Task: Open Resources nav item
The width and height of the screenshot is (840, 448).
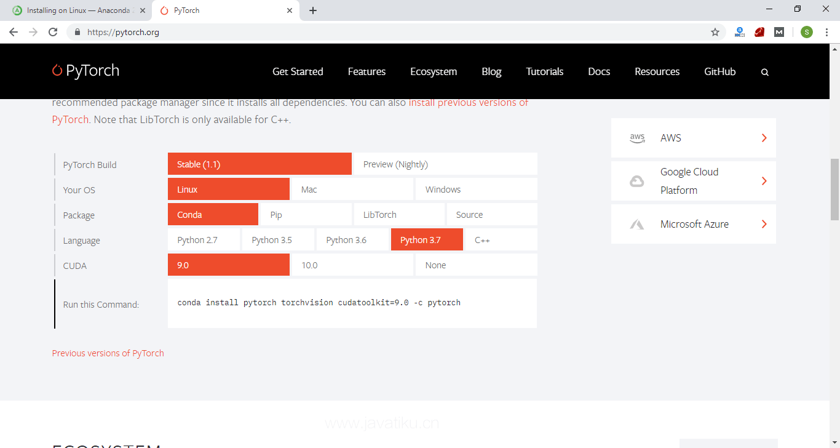Action: [x=657, y=71]
